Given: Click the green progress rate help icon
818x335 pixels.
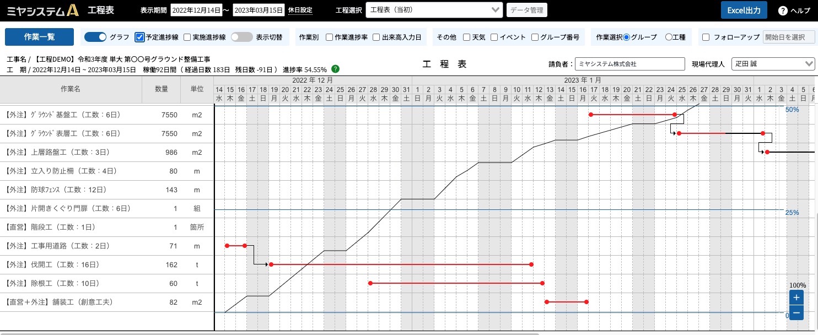Looking at the screenshot, I should (335, 69).
